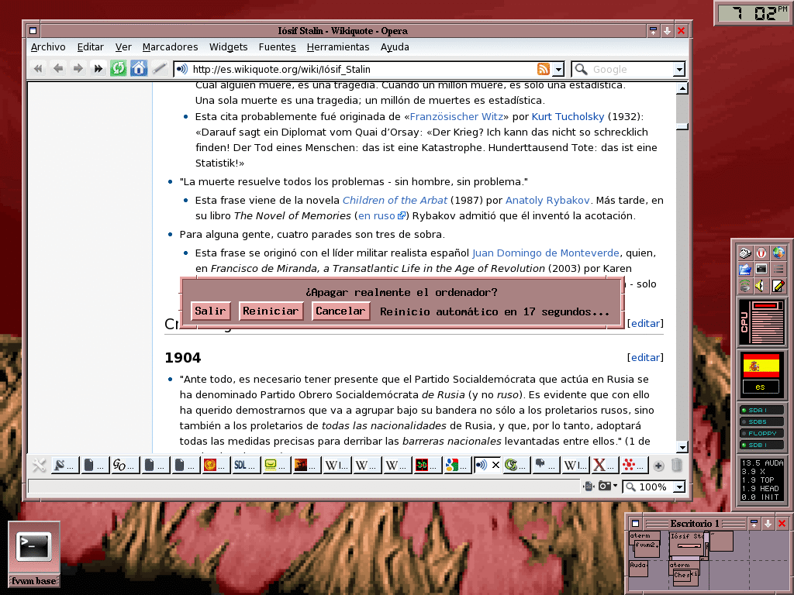Expand the Google search engine dropdown

click(679, 69)
